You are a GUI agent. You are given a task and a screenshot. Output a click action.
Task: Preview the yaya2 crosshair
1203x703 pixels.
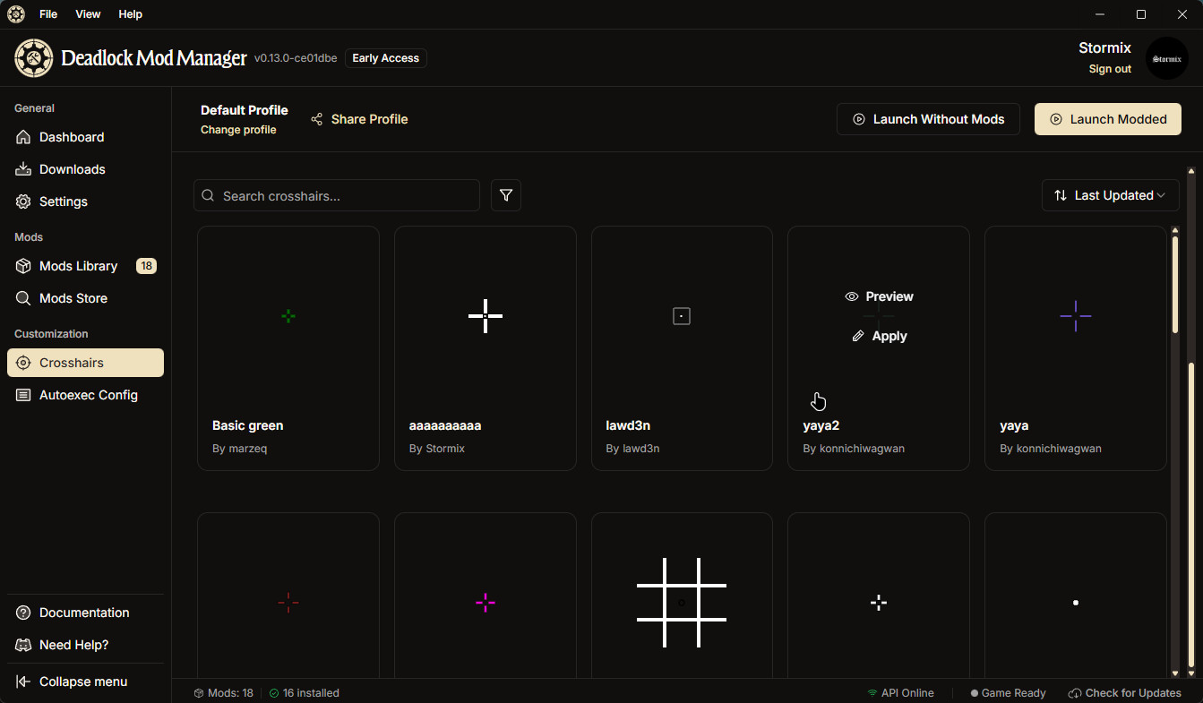pyautogui.click(x=879, y=296)
